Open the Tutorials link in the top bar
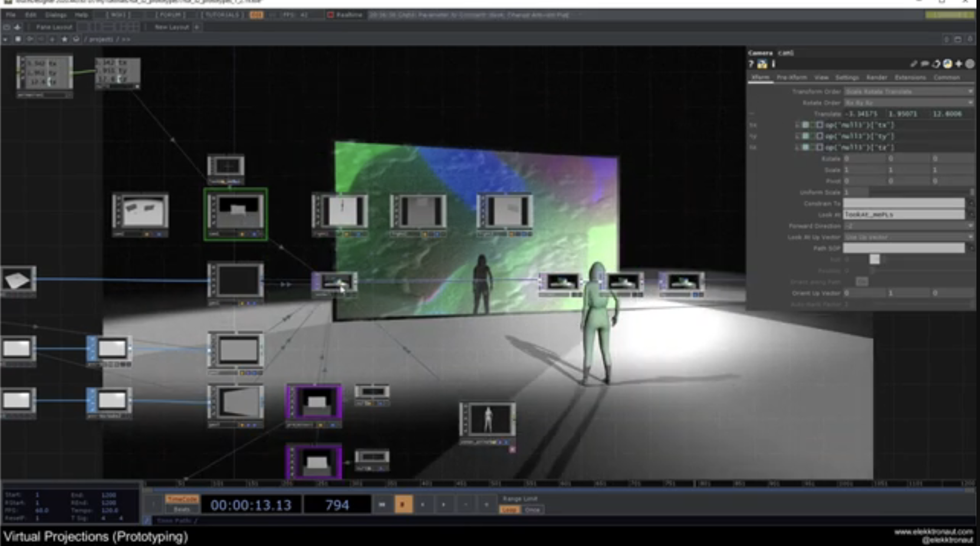980x546 pixels. pyautogui.click(x=222, y=15)
